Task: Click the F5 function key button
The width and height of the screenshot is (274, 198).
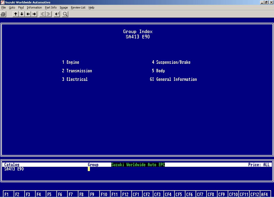Action: 51,194
